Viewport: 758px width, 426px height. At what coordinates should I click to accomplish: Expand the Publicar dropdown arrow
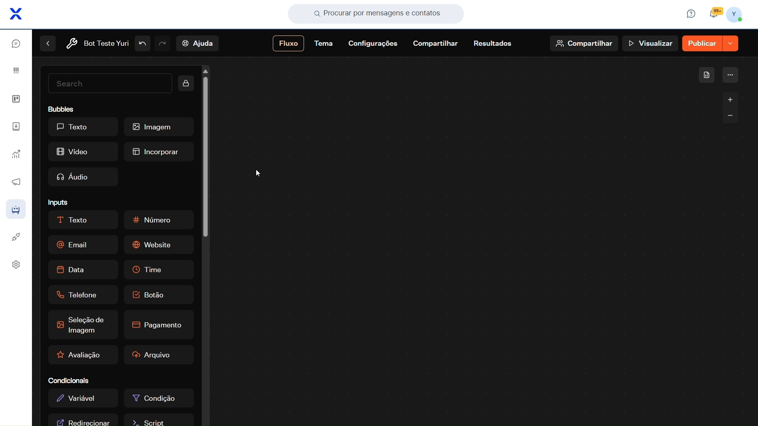point(730,43)
